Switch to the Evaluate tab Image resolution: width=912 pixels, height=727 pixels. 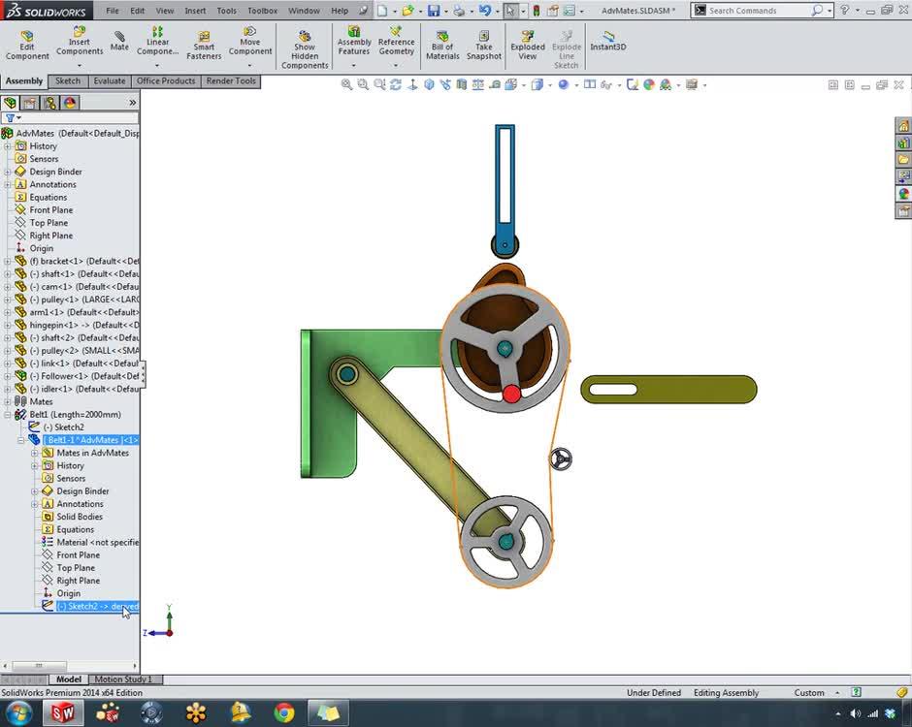pyautogui.click(x=109, y=81)
